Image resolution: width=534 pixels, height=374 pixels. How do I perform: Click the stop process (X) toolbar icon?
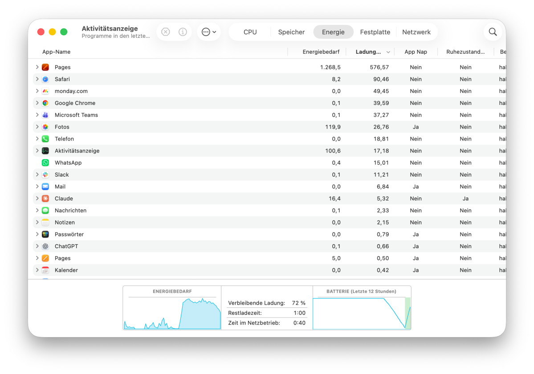[166, 32]
